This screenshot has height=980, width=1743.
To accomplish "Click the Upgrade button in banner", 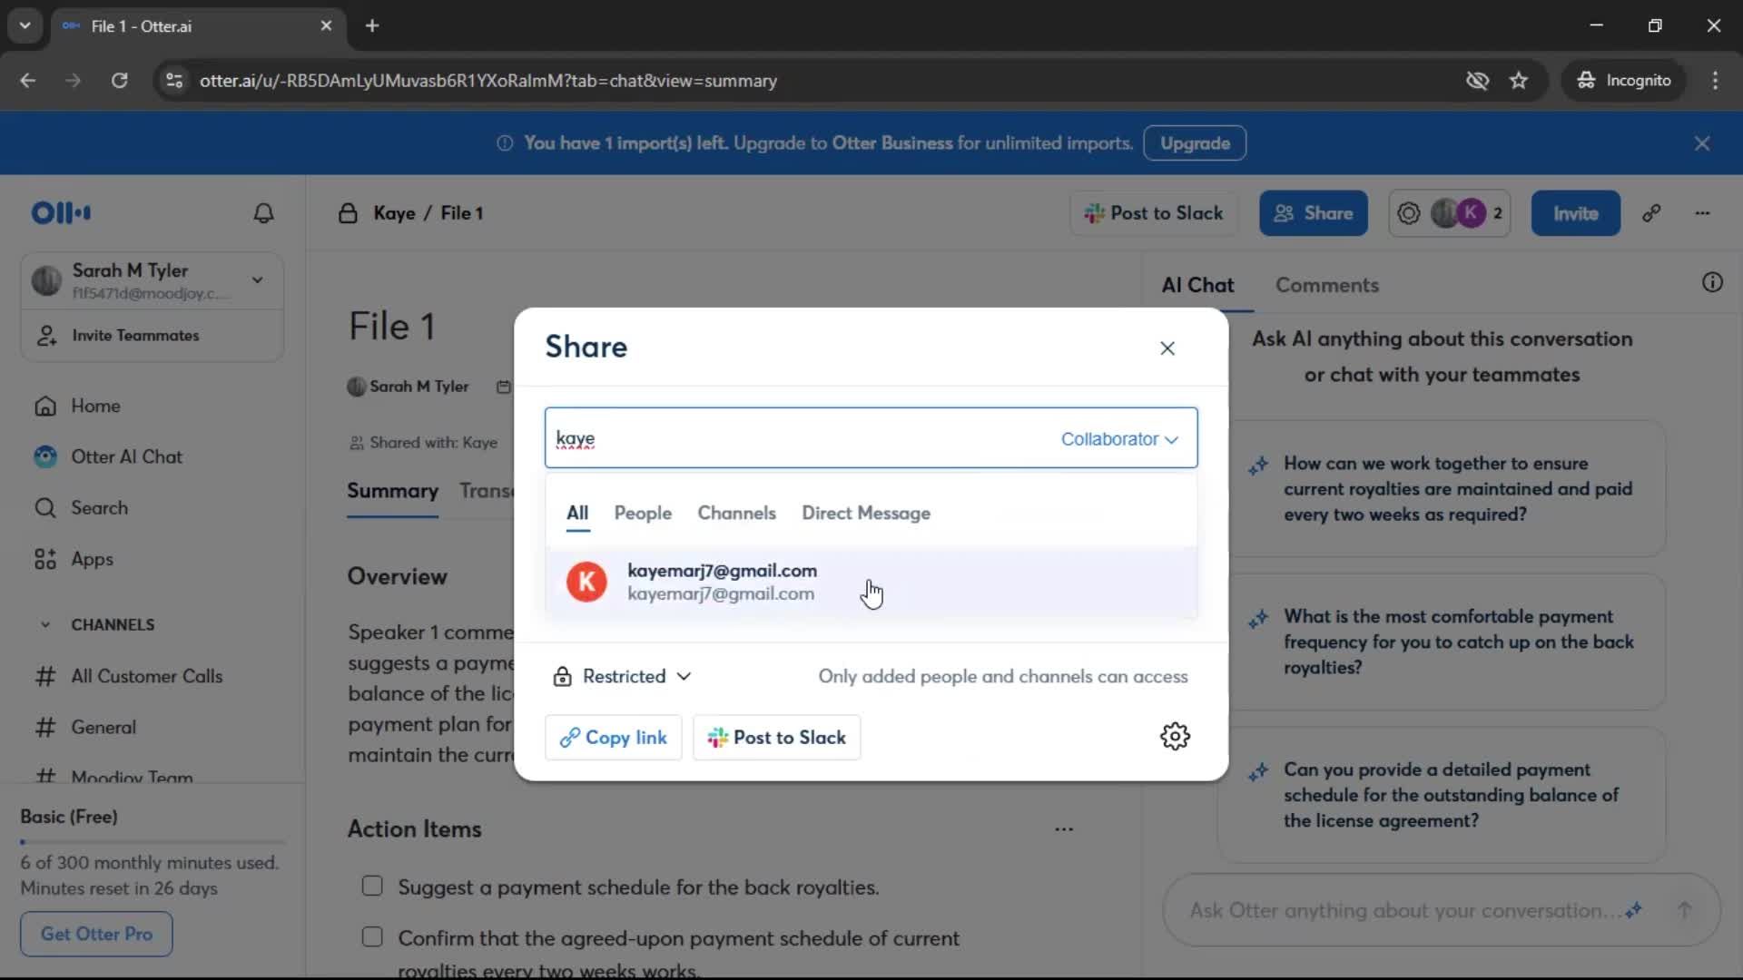I will point(1195,143).
